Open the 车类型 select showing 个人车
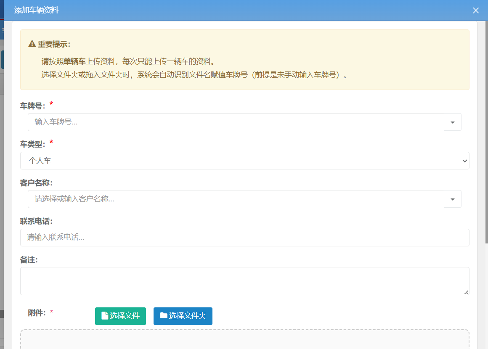Screen dimensions: 488x349 pos(244,161)
